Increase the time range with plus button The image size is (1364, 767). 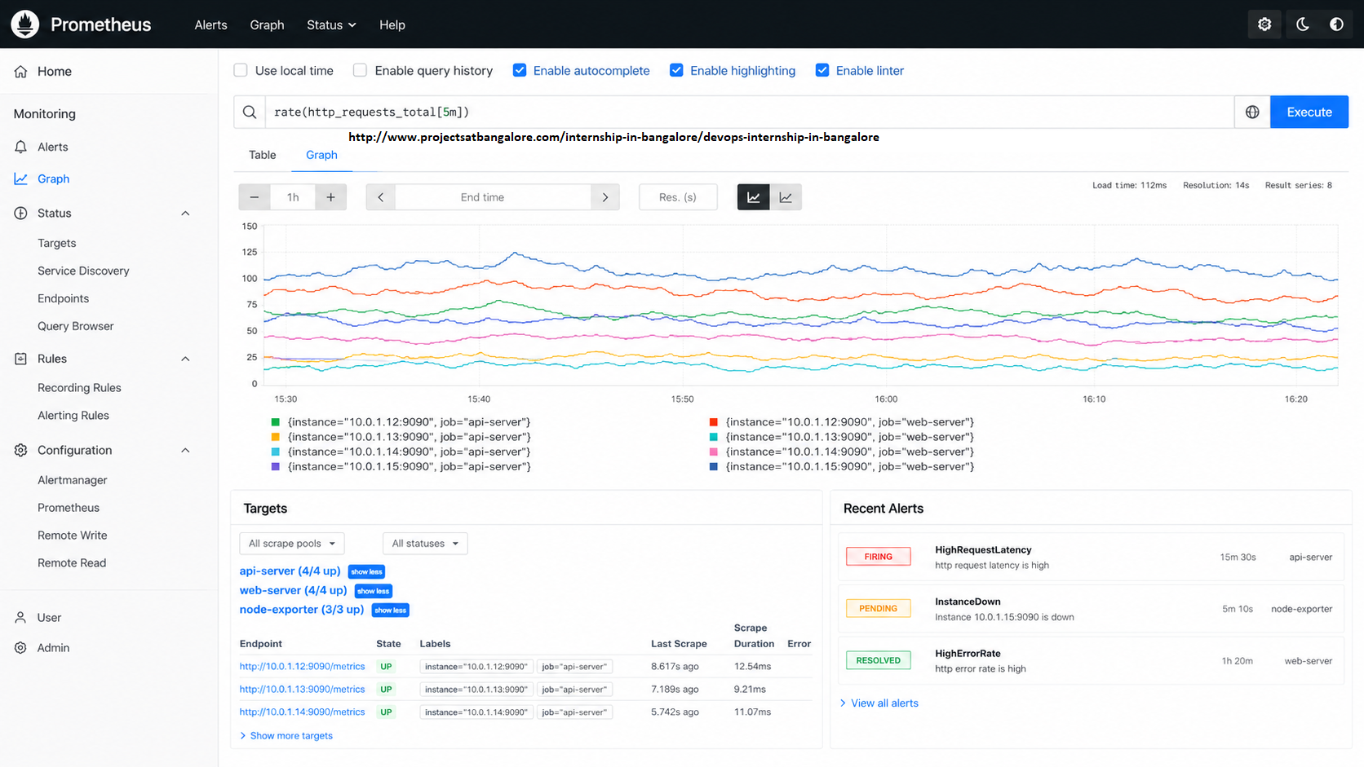330,197
